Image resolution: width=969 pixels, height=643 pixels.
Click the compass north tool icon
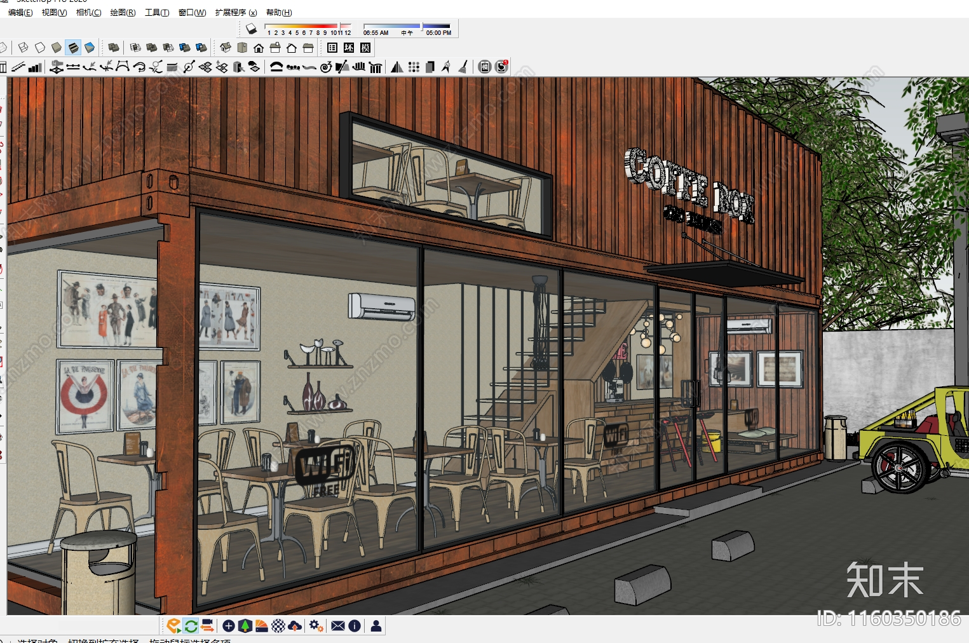pos(447,67)
